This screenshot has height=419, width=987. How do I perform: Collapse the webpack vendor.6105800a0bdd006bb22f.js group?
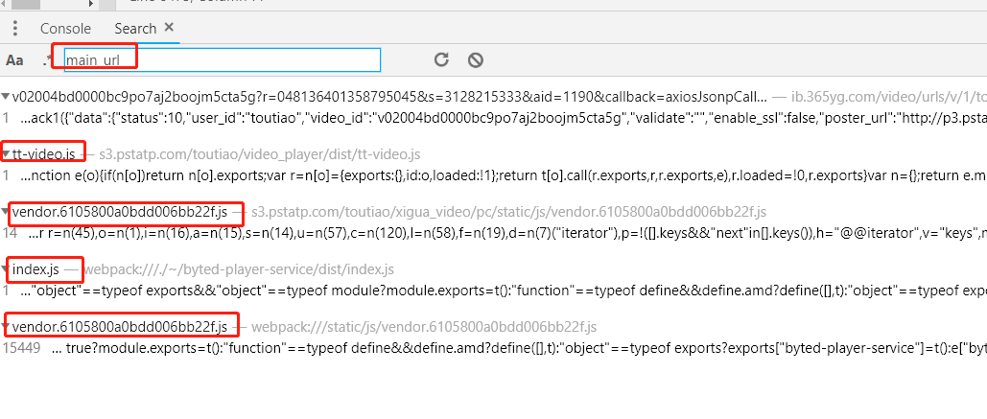pyautogui.click(x=6, y=327)
